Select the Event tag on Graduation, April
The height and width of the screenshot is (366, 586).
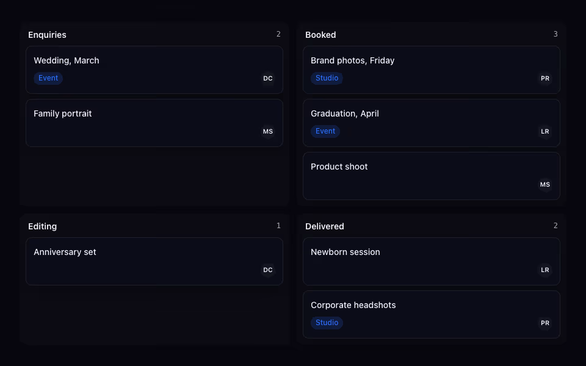click(325, 131)
